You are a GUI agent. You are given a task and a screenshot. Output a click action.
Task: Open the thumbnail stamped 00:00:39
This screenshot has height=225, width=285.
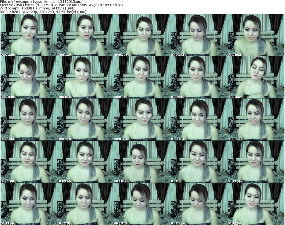[29, 35]
